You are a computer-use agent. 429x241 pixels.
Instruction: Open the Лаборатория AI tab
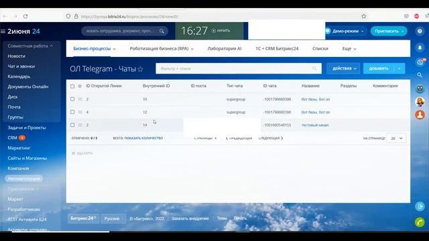point(225,49)
